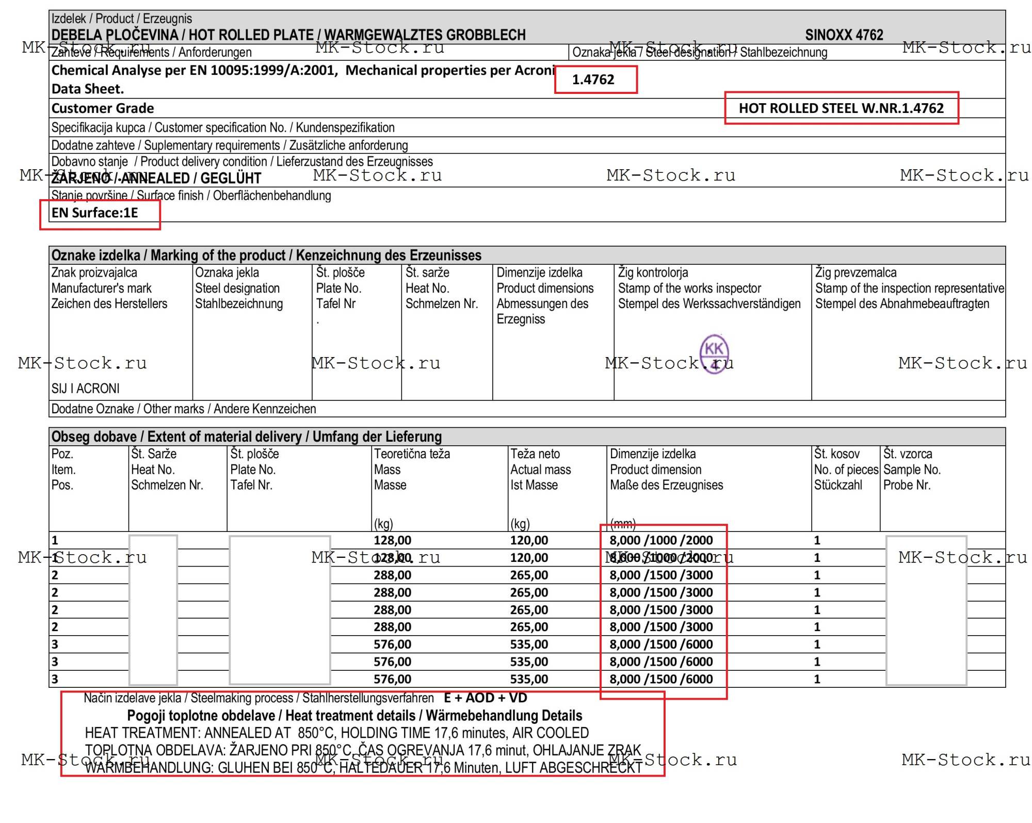Select HOT ROLLED STEEL W.NR.1.4762 value
The image size is (1032, 823).
pos(841,108)
